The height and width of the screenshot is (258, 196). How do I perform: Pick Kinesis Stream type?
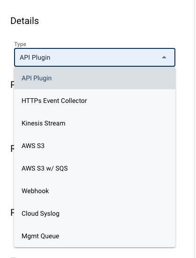pyautogui.click(x=95, y=123)
